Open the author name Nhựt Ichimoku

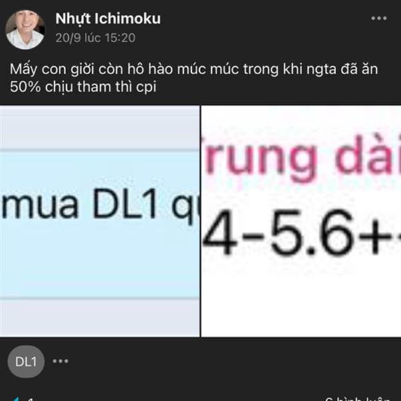pos(108,19)
